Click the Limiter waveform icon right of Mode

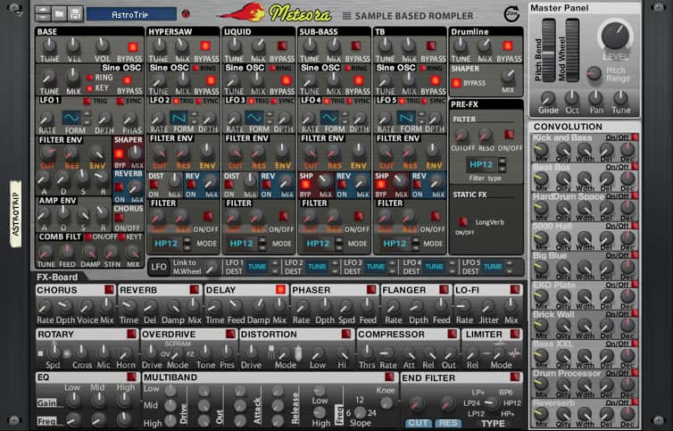(x=516, y=353)
